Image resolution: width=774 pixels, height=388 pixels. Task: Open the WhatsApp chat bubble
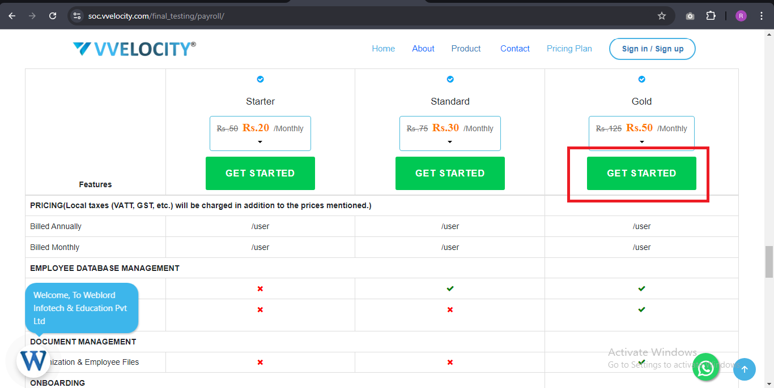pos(705,368)
